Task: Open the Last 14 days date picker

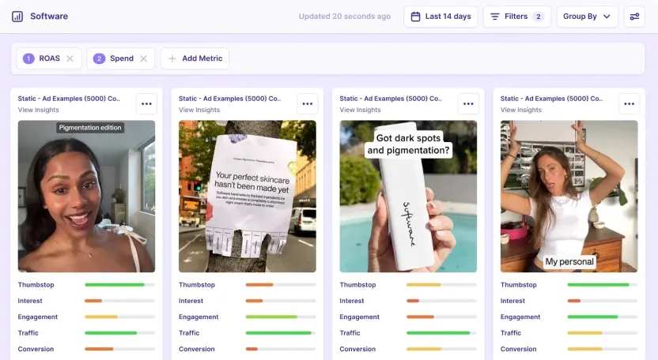Action: pos(441,17)
